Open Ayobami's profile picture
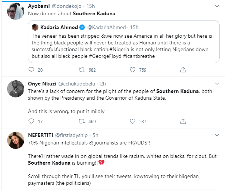The height and width of the screenshot is (190, 226). click(16, 12)
